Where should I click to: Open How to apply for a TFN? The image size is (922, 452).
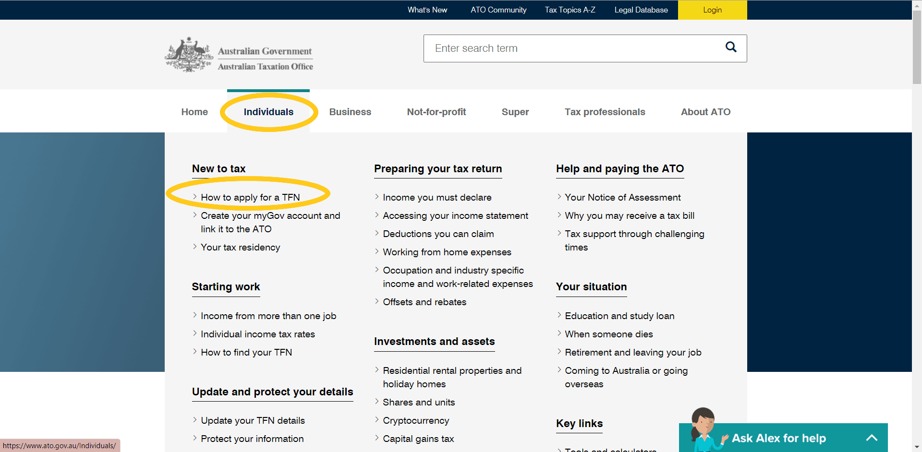(250, 198)
